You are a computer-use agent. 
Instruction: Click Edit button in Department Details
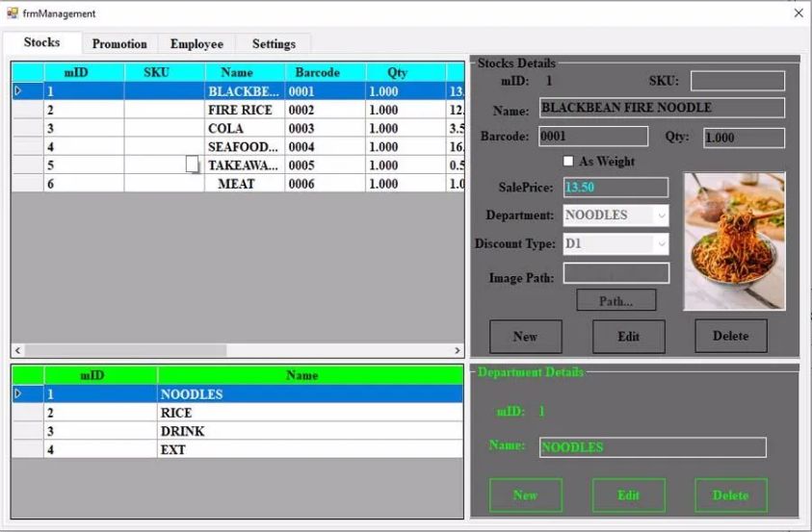click(x=628, y=495)
